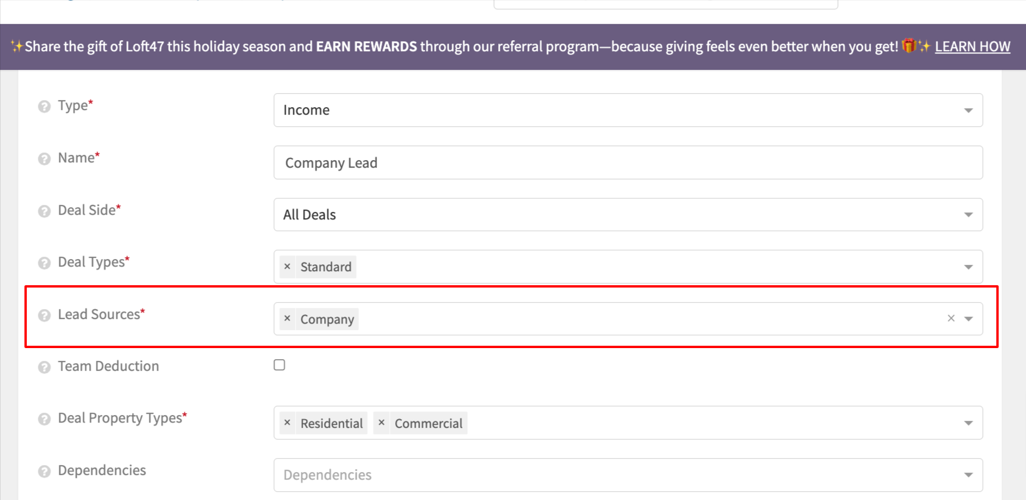
Task: Expand the Lead Sources dropdown arrow
Action: click(x=968, y=319)
